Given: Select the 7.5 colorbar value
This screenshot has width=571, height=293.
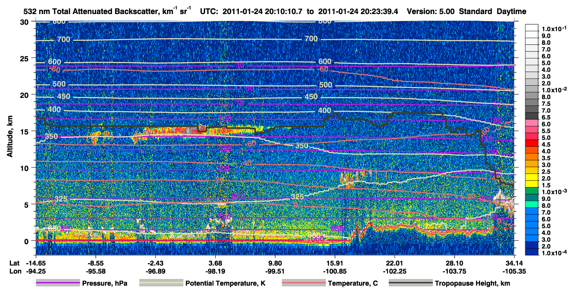Looking at the screenshot, I should pos(546,104).
